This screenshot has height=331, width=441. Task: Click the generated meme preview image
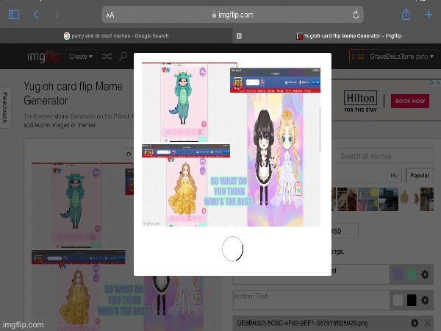point(231,144)
